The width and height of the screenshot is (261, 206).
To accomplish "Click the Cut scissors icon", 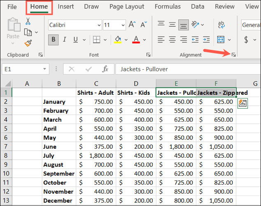I will click(28, 21).
